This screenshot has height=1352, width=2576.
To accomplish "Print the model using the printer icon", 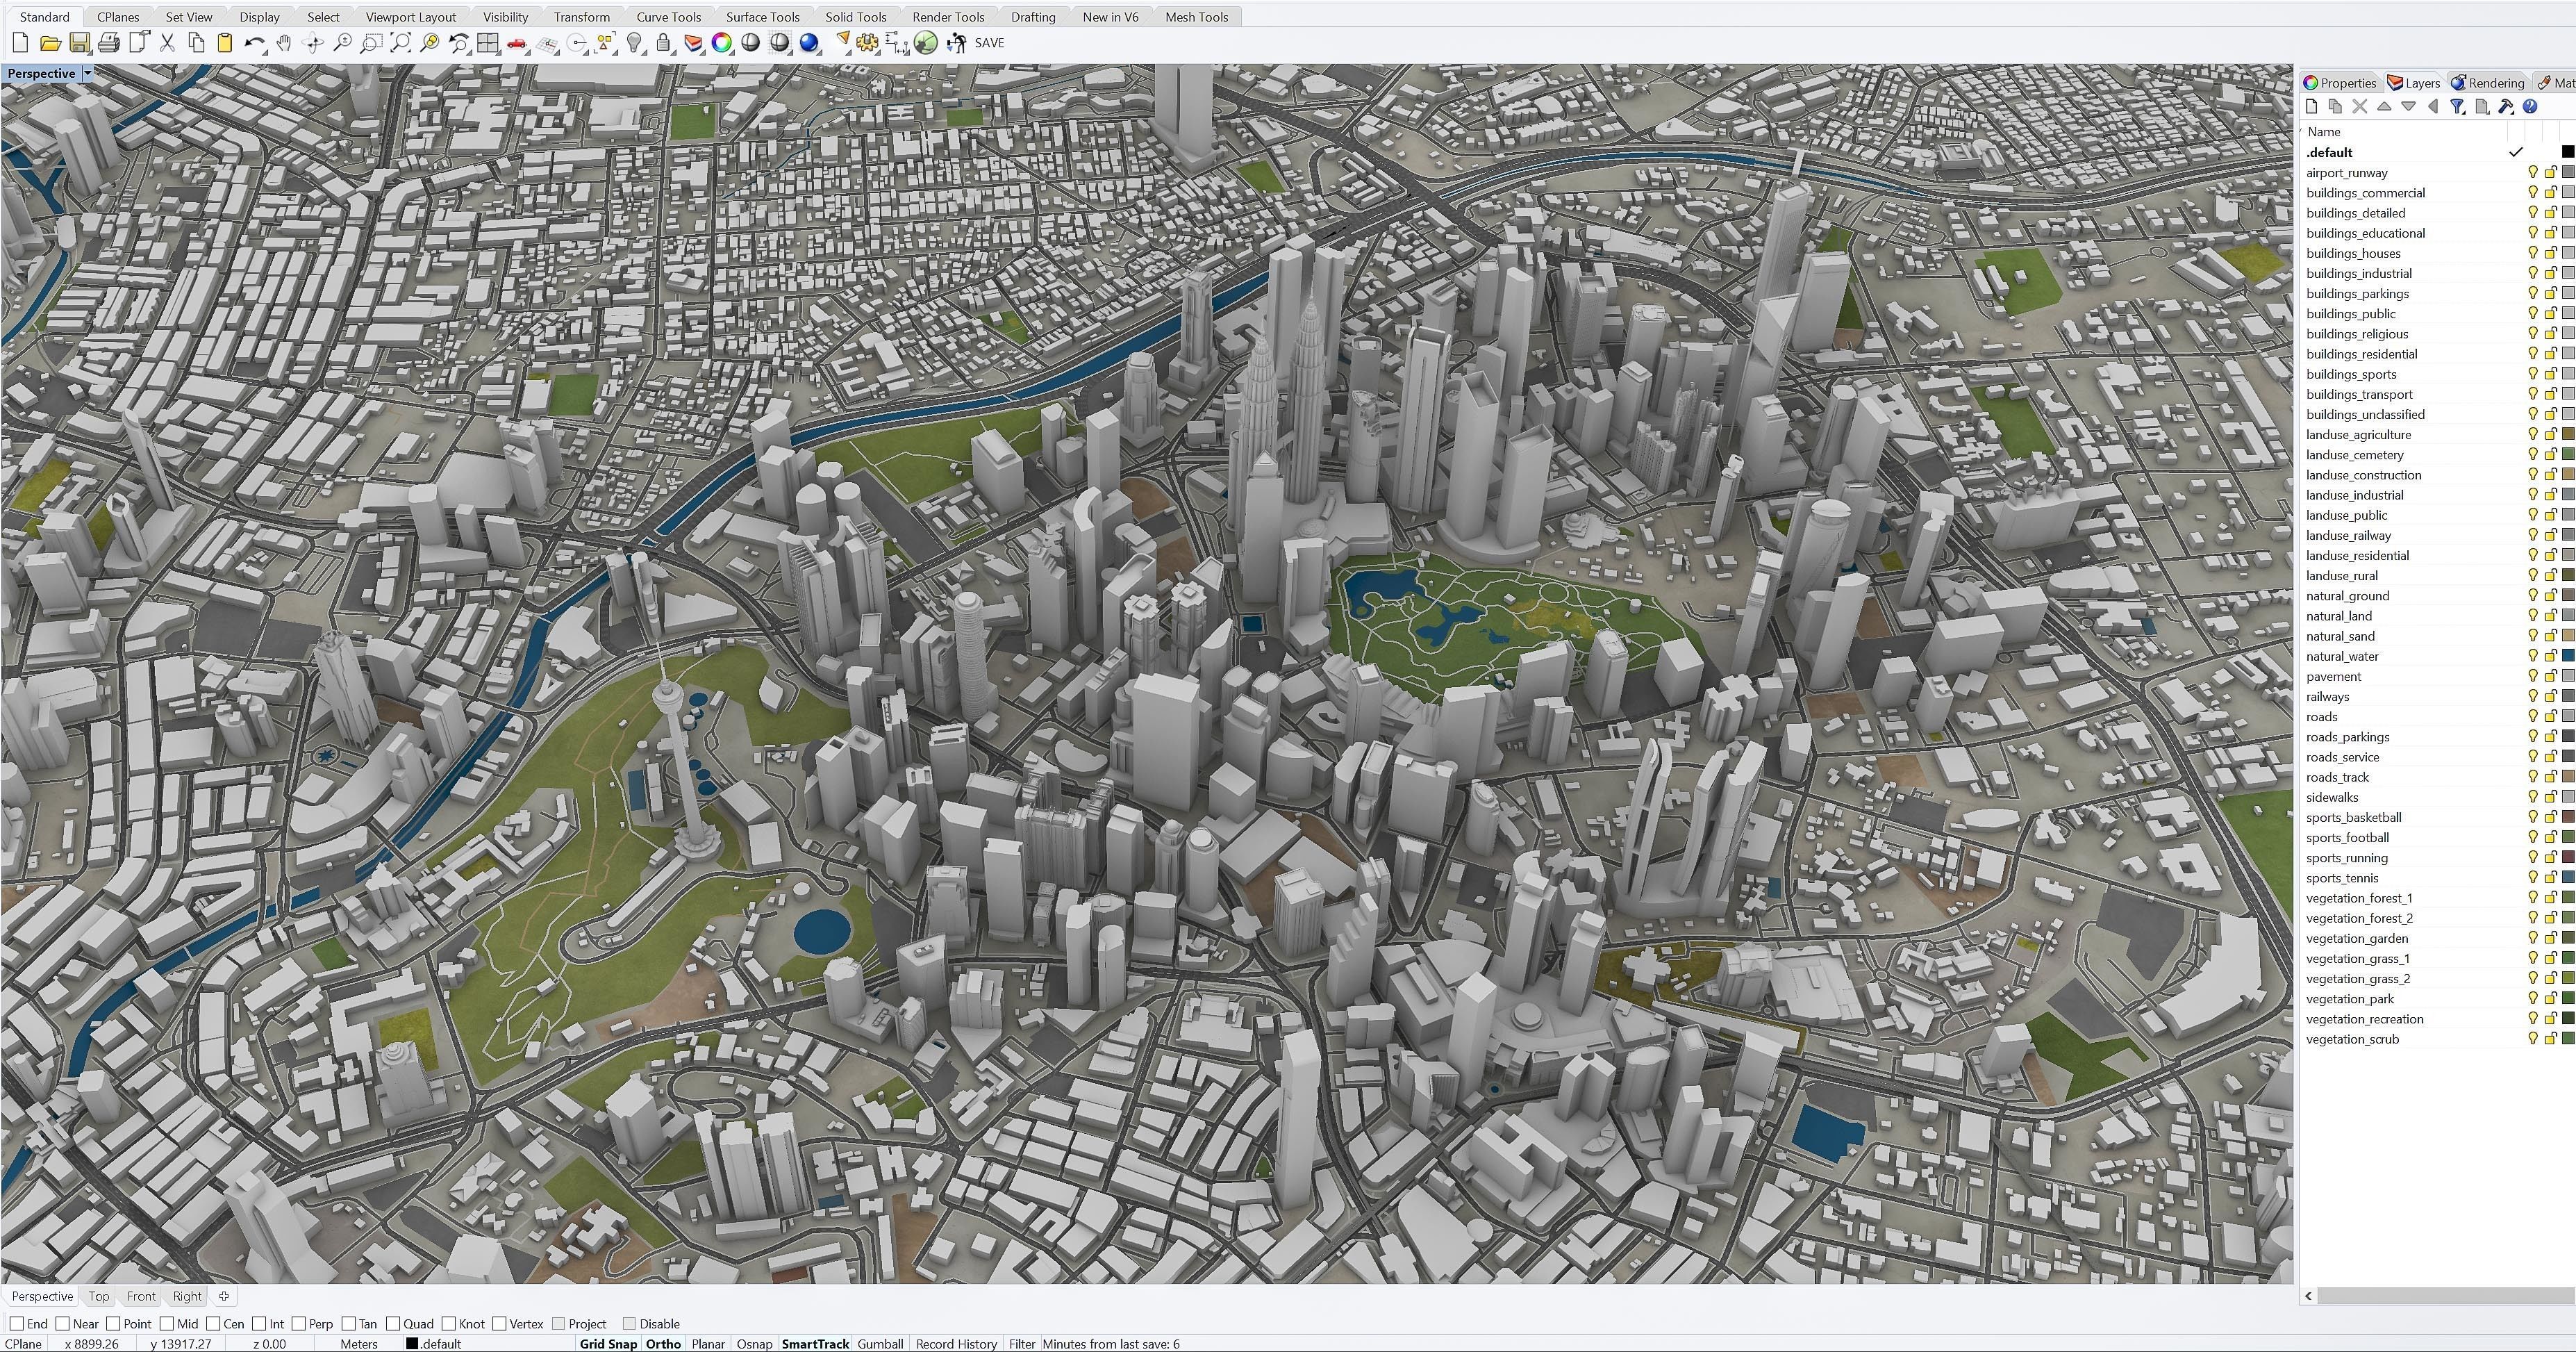I will (x=109, y=42).
